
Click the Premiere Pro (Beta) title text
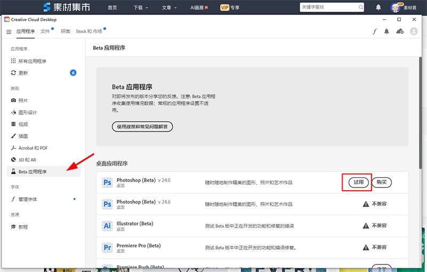point(139,246)
